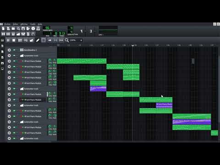Click the What's This info icon
Screen dimensions: 220x165
coord(33,28)
